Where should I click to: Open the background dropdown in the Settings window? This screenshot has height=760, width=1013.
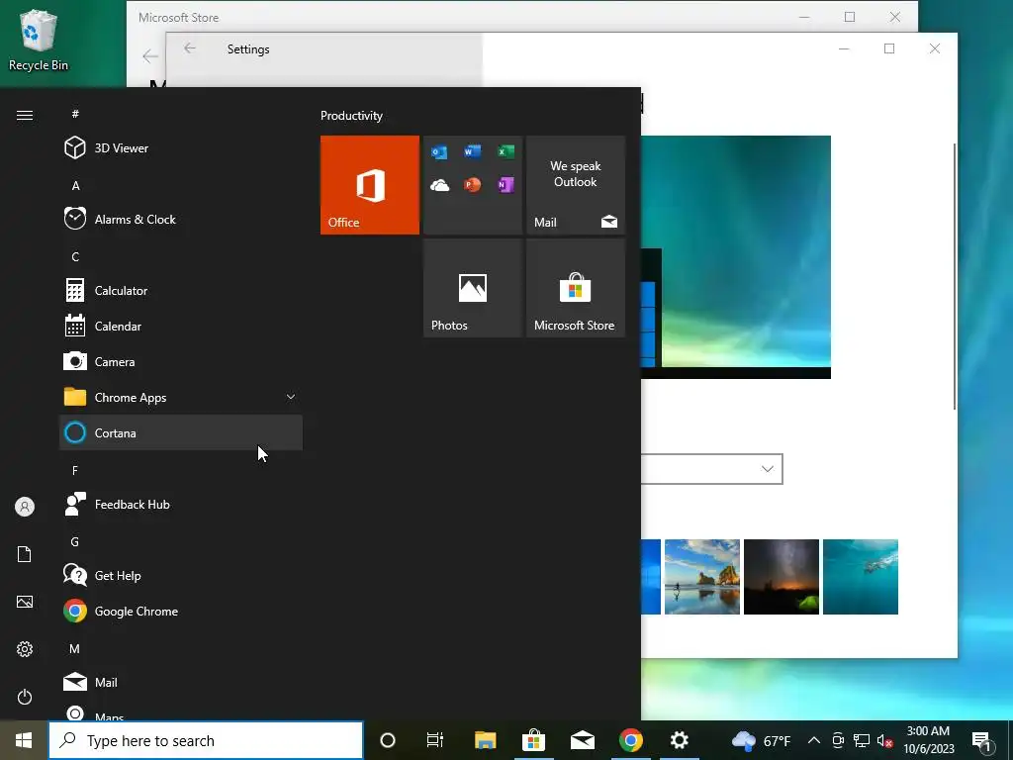point(712,469)
